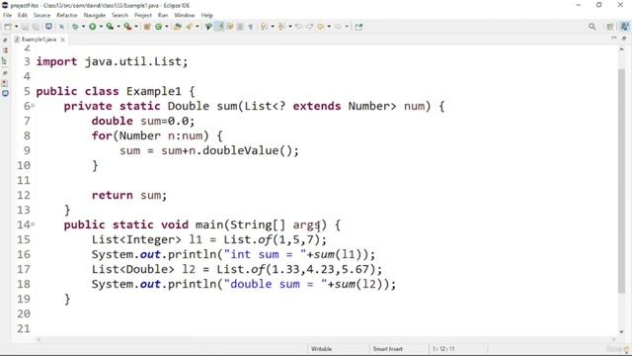Image resolution: width=632 pixels, height=356 pixels.
Task: Click the Open Perspective icon
Action: click(610, 27)
